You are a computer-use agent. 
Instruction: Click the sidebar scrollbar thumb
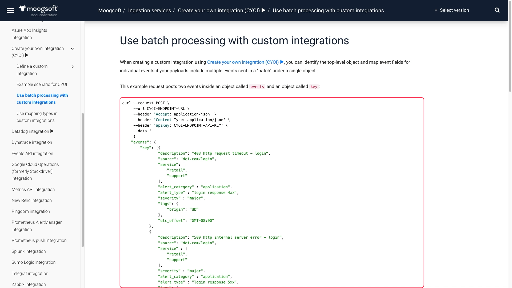click(x=83, y=180)
